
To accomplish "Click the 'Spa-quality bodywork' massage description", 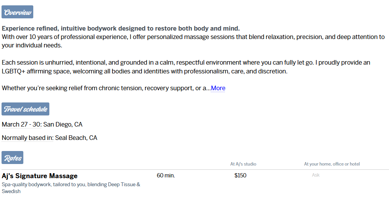I will [x=71, y=185].
